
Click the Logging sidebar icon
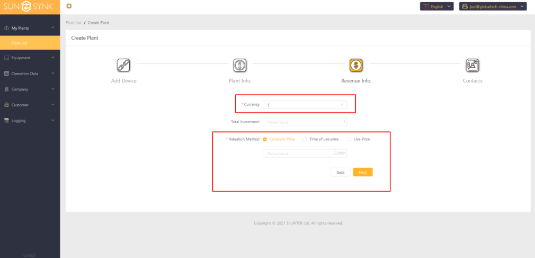pos(6,121)
